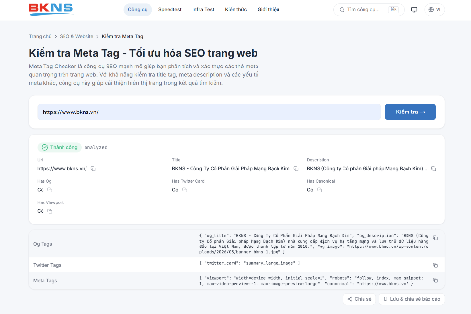Go to the Speedtest menu item
This screenshot has height=314, width=471.
point(170,10)
